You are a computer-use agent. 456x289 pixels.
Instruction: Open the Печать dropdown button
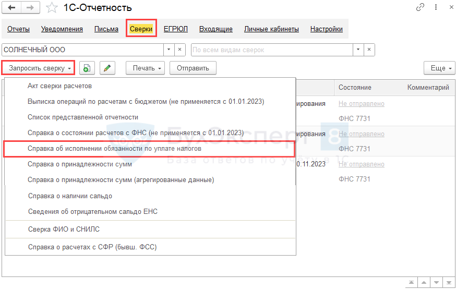click(148, 68)
